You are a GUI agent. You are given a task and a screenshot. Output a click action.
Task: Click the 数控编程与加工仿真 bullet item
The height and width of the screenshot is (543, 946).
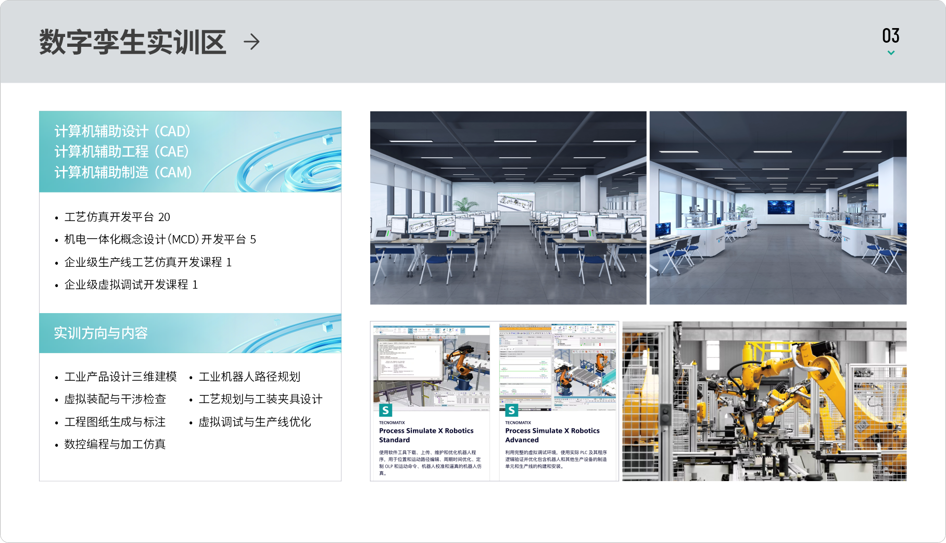[x=115, y=444]
